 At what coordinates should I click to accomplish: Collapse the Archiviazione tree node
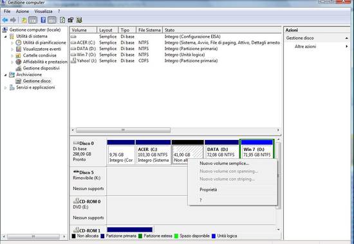(x=5, y=74)
